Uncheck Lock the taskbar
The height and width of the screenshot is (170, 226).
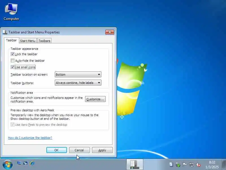pyautogui.click(x=12, y=54)
